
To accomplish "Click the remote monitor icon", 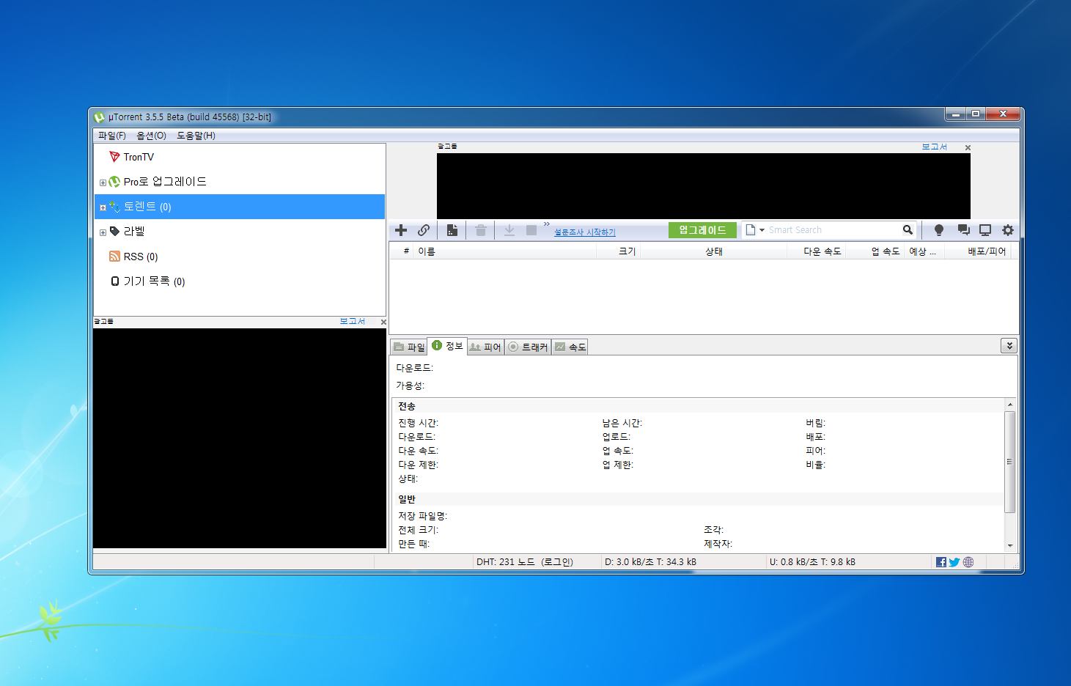I will (985, 230).
